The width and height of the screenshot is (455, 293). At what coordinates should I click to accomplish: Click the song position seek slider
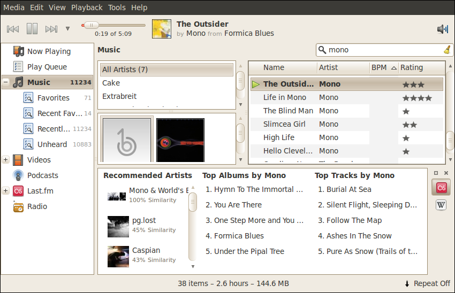click(113, 25)
